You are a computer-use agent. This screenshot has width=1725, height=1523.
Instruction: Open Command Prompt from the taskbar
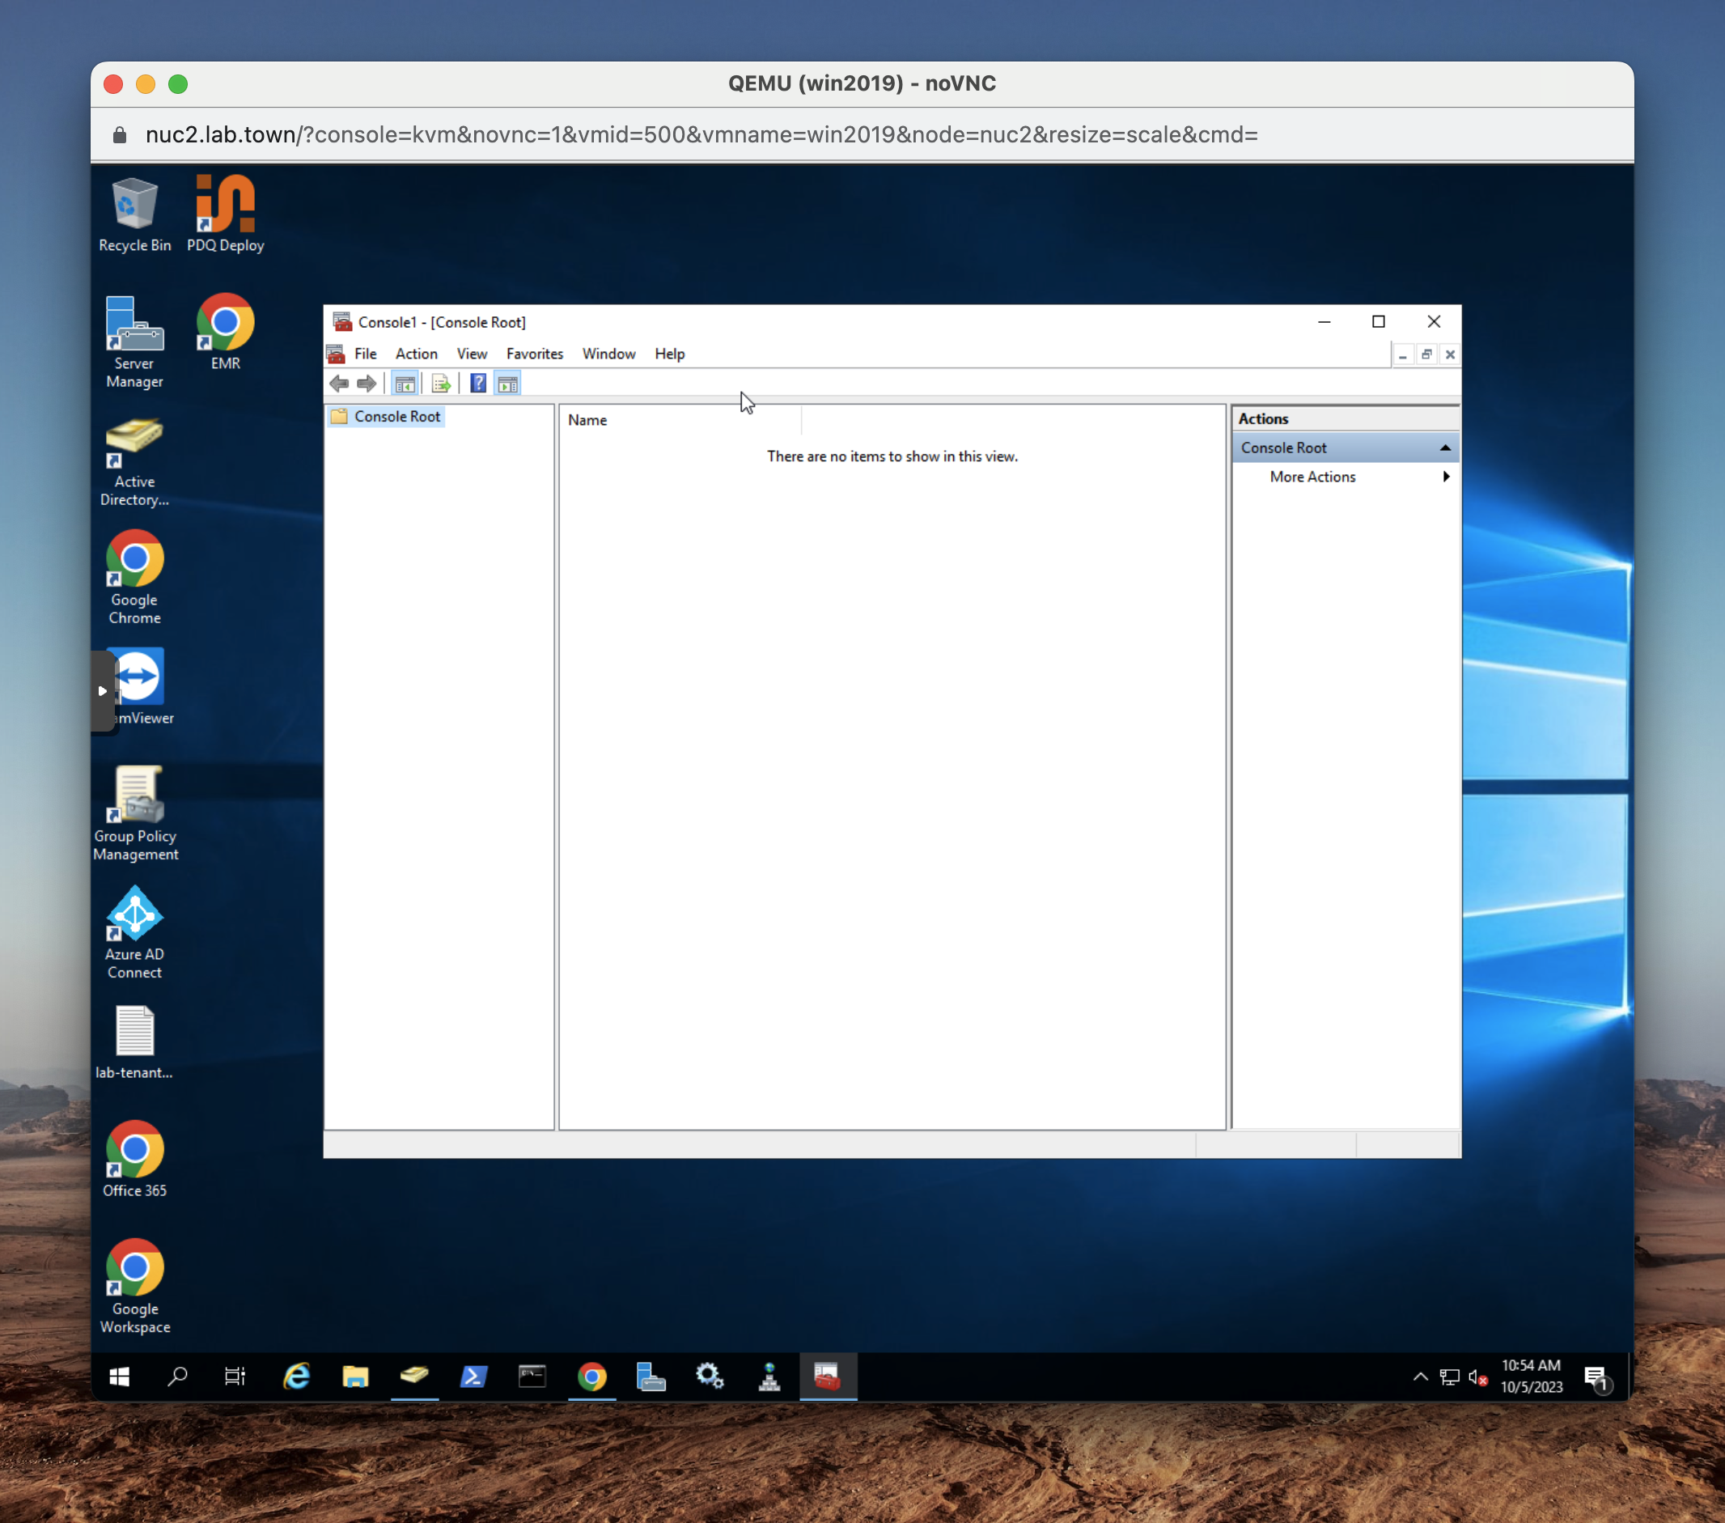pyautogui.click(x=532, y=1377)
